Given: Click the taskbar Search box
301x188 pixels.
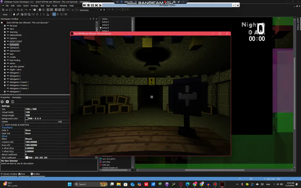Looking at the screenshot, I should (x=91, y=184).
